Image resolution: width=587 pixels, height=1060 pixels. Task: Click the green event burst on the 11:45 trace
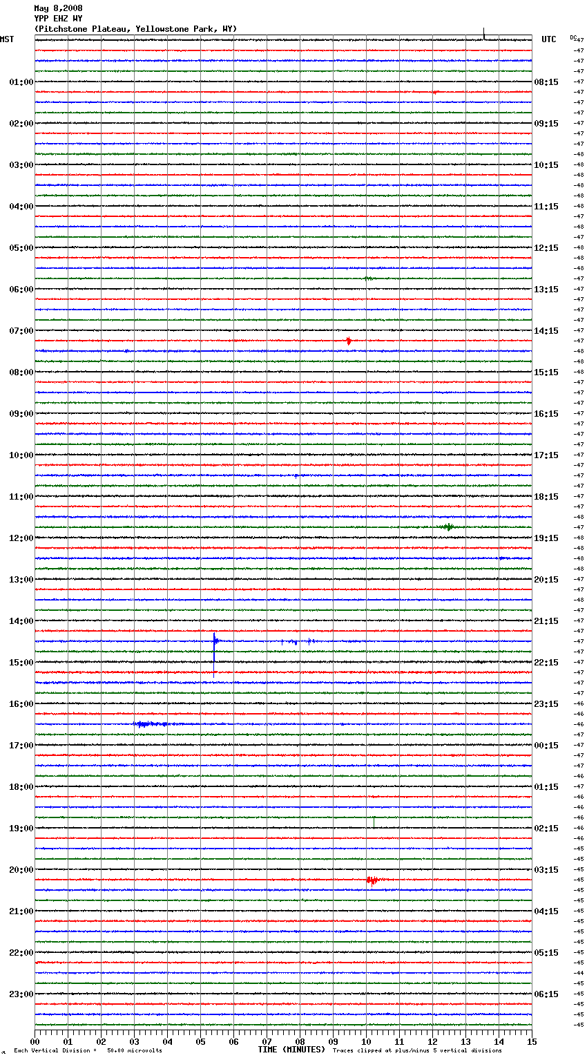tap(448, 527)
